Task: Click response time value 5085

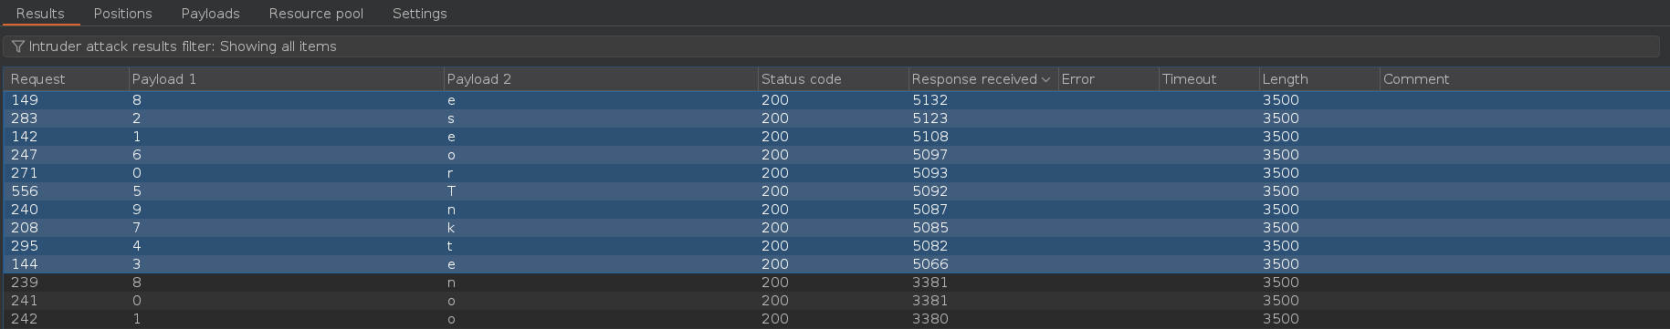Action: 930,228
